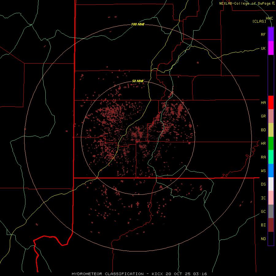Click the GC gray legend swatch

(271, 211)
